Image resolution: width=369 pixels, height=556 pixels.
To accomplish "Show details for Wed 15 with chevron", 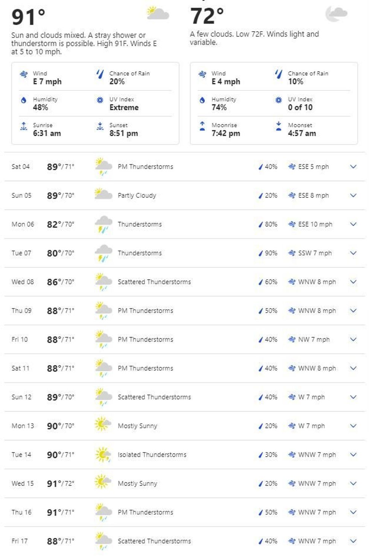I will click(353, 483).
